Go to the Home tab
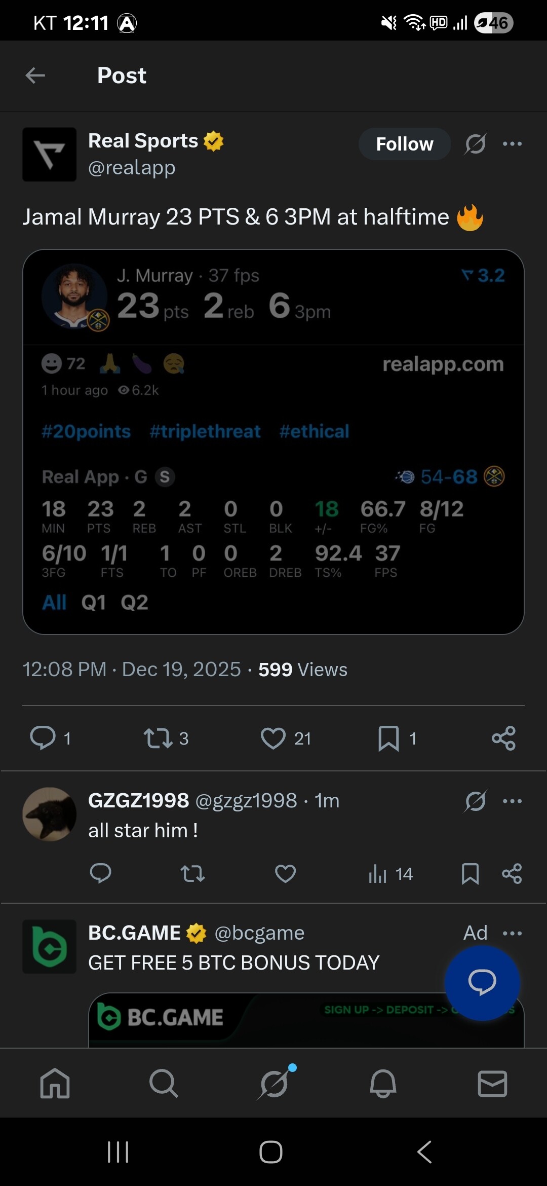Image resolution: width=547 pixels, height=1186 pixels. [55, 1083]
